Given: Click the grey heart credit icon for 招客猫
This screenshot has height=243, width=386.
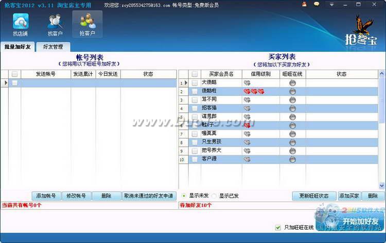Looking at the screenshot, I should pyautogui.click(x=247, y=108).
